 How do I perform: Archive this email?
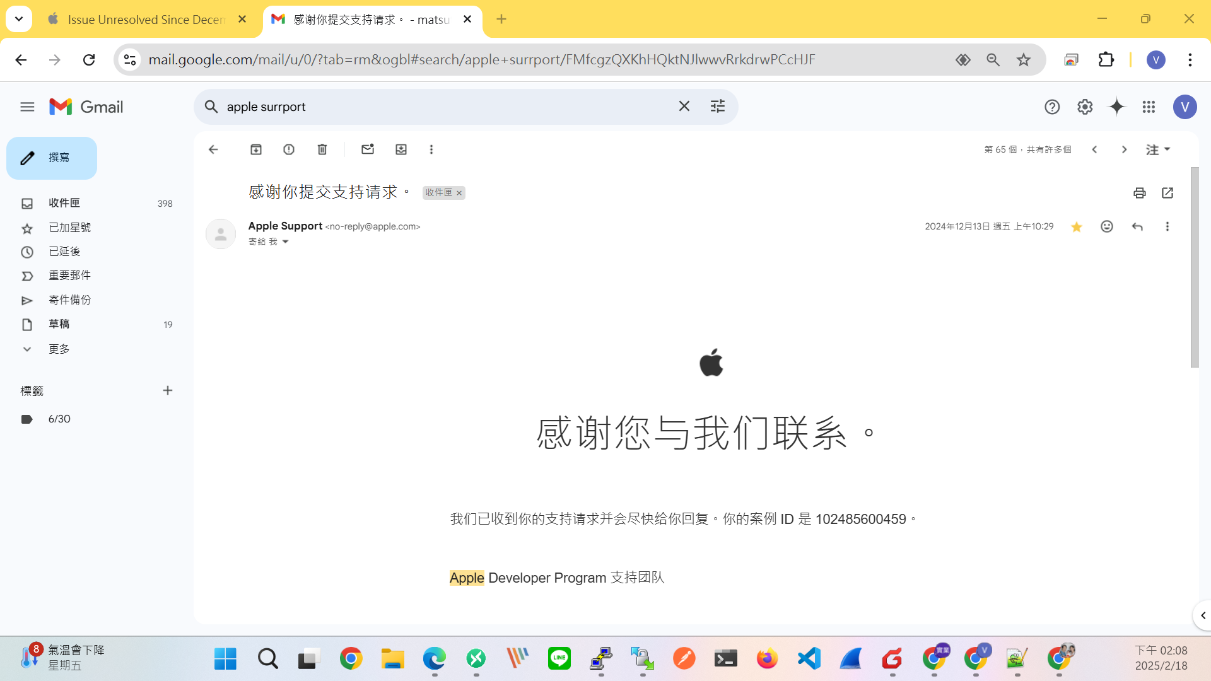coord(256,149)
